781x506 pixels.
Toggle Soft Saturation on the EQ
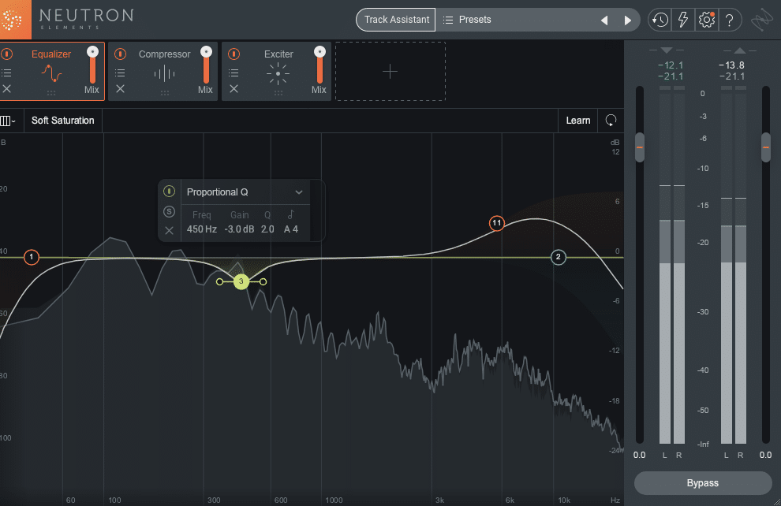point(63,121)
